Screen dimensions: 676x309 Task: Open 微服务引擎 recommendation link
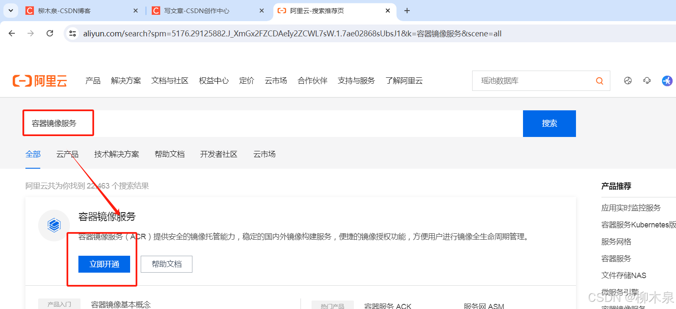620,292
